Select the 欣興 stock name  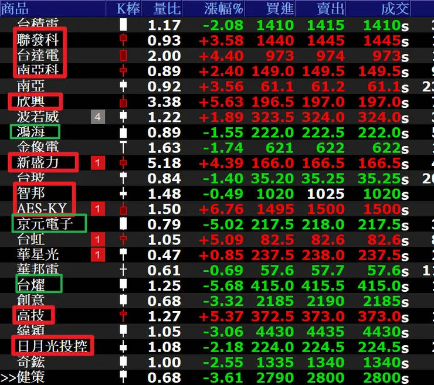click(x=30, y=101)
